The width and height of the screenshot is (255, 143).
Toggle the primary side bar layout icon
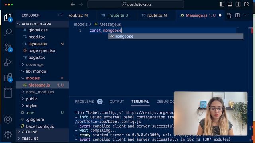pyautogui.click(x=222, y=4)
